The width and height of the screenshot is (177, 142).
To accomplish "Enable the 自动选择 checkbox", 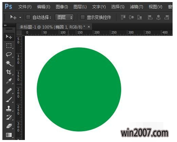I will coord(28,17).
